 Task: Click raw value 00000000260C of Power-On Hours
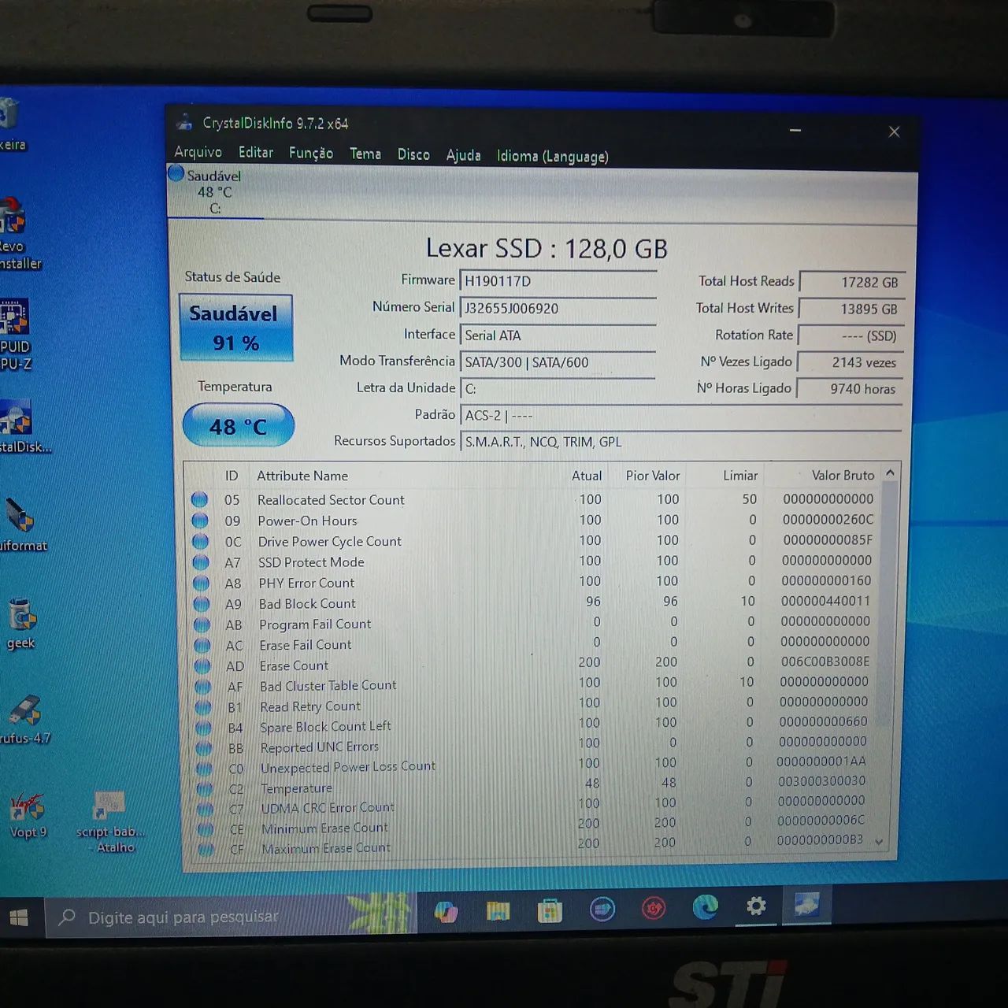point(828,520)
